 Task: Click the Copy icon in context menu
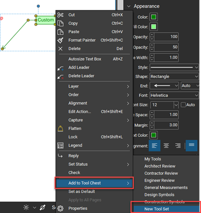pyautogui.click(x=60, y=23)
